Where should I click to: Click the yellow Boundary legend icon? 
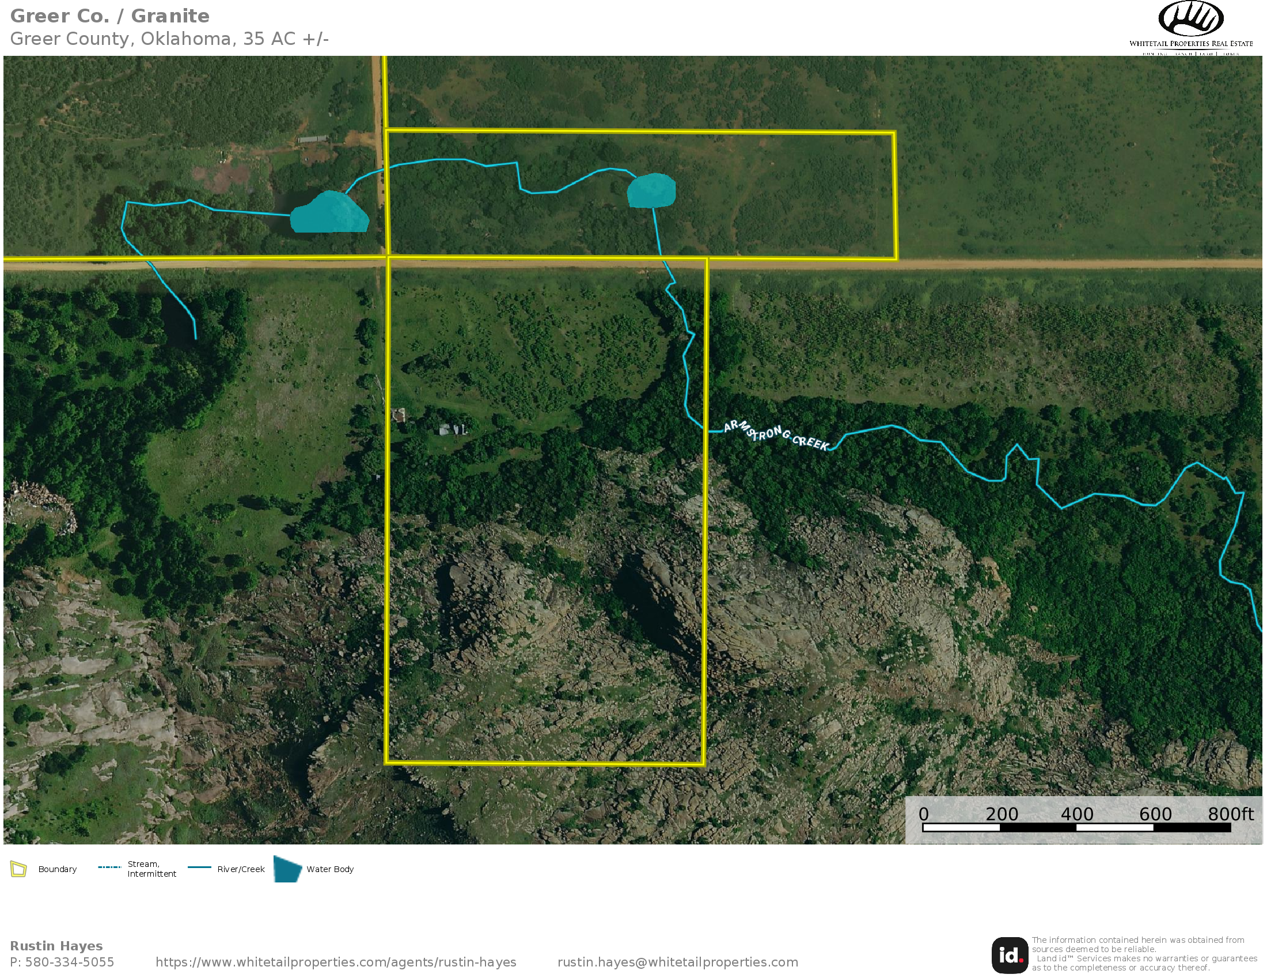(18, 869)
